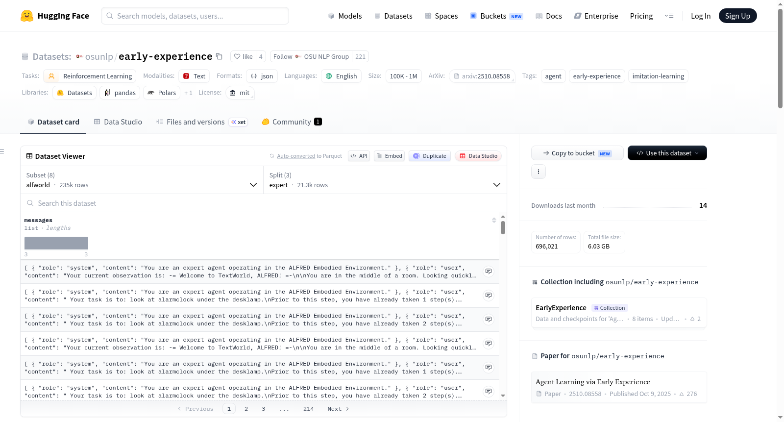Focus the models, datasets, users search box
The height and width of the screenshot is (422, 784).
click(195, 16)
